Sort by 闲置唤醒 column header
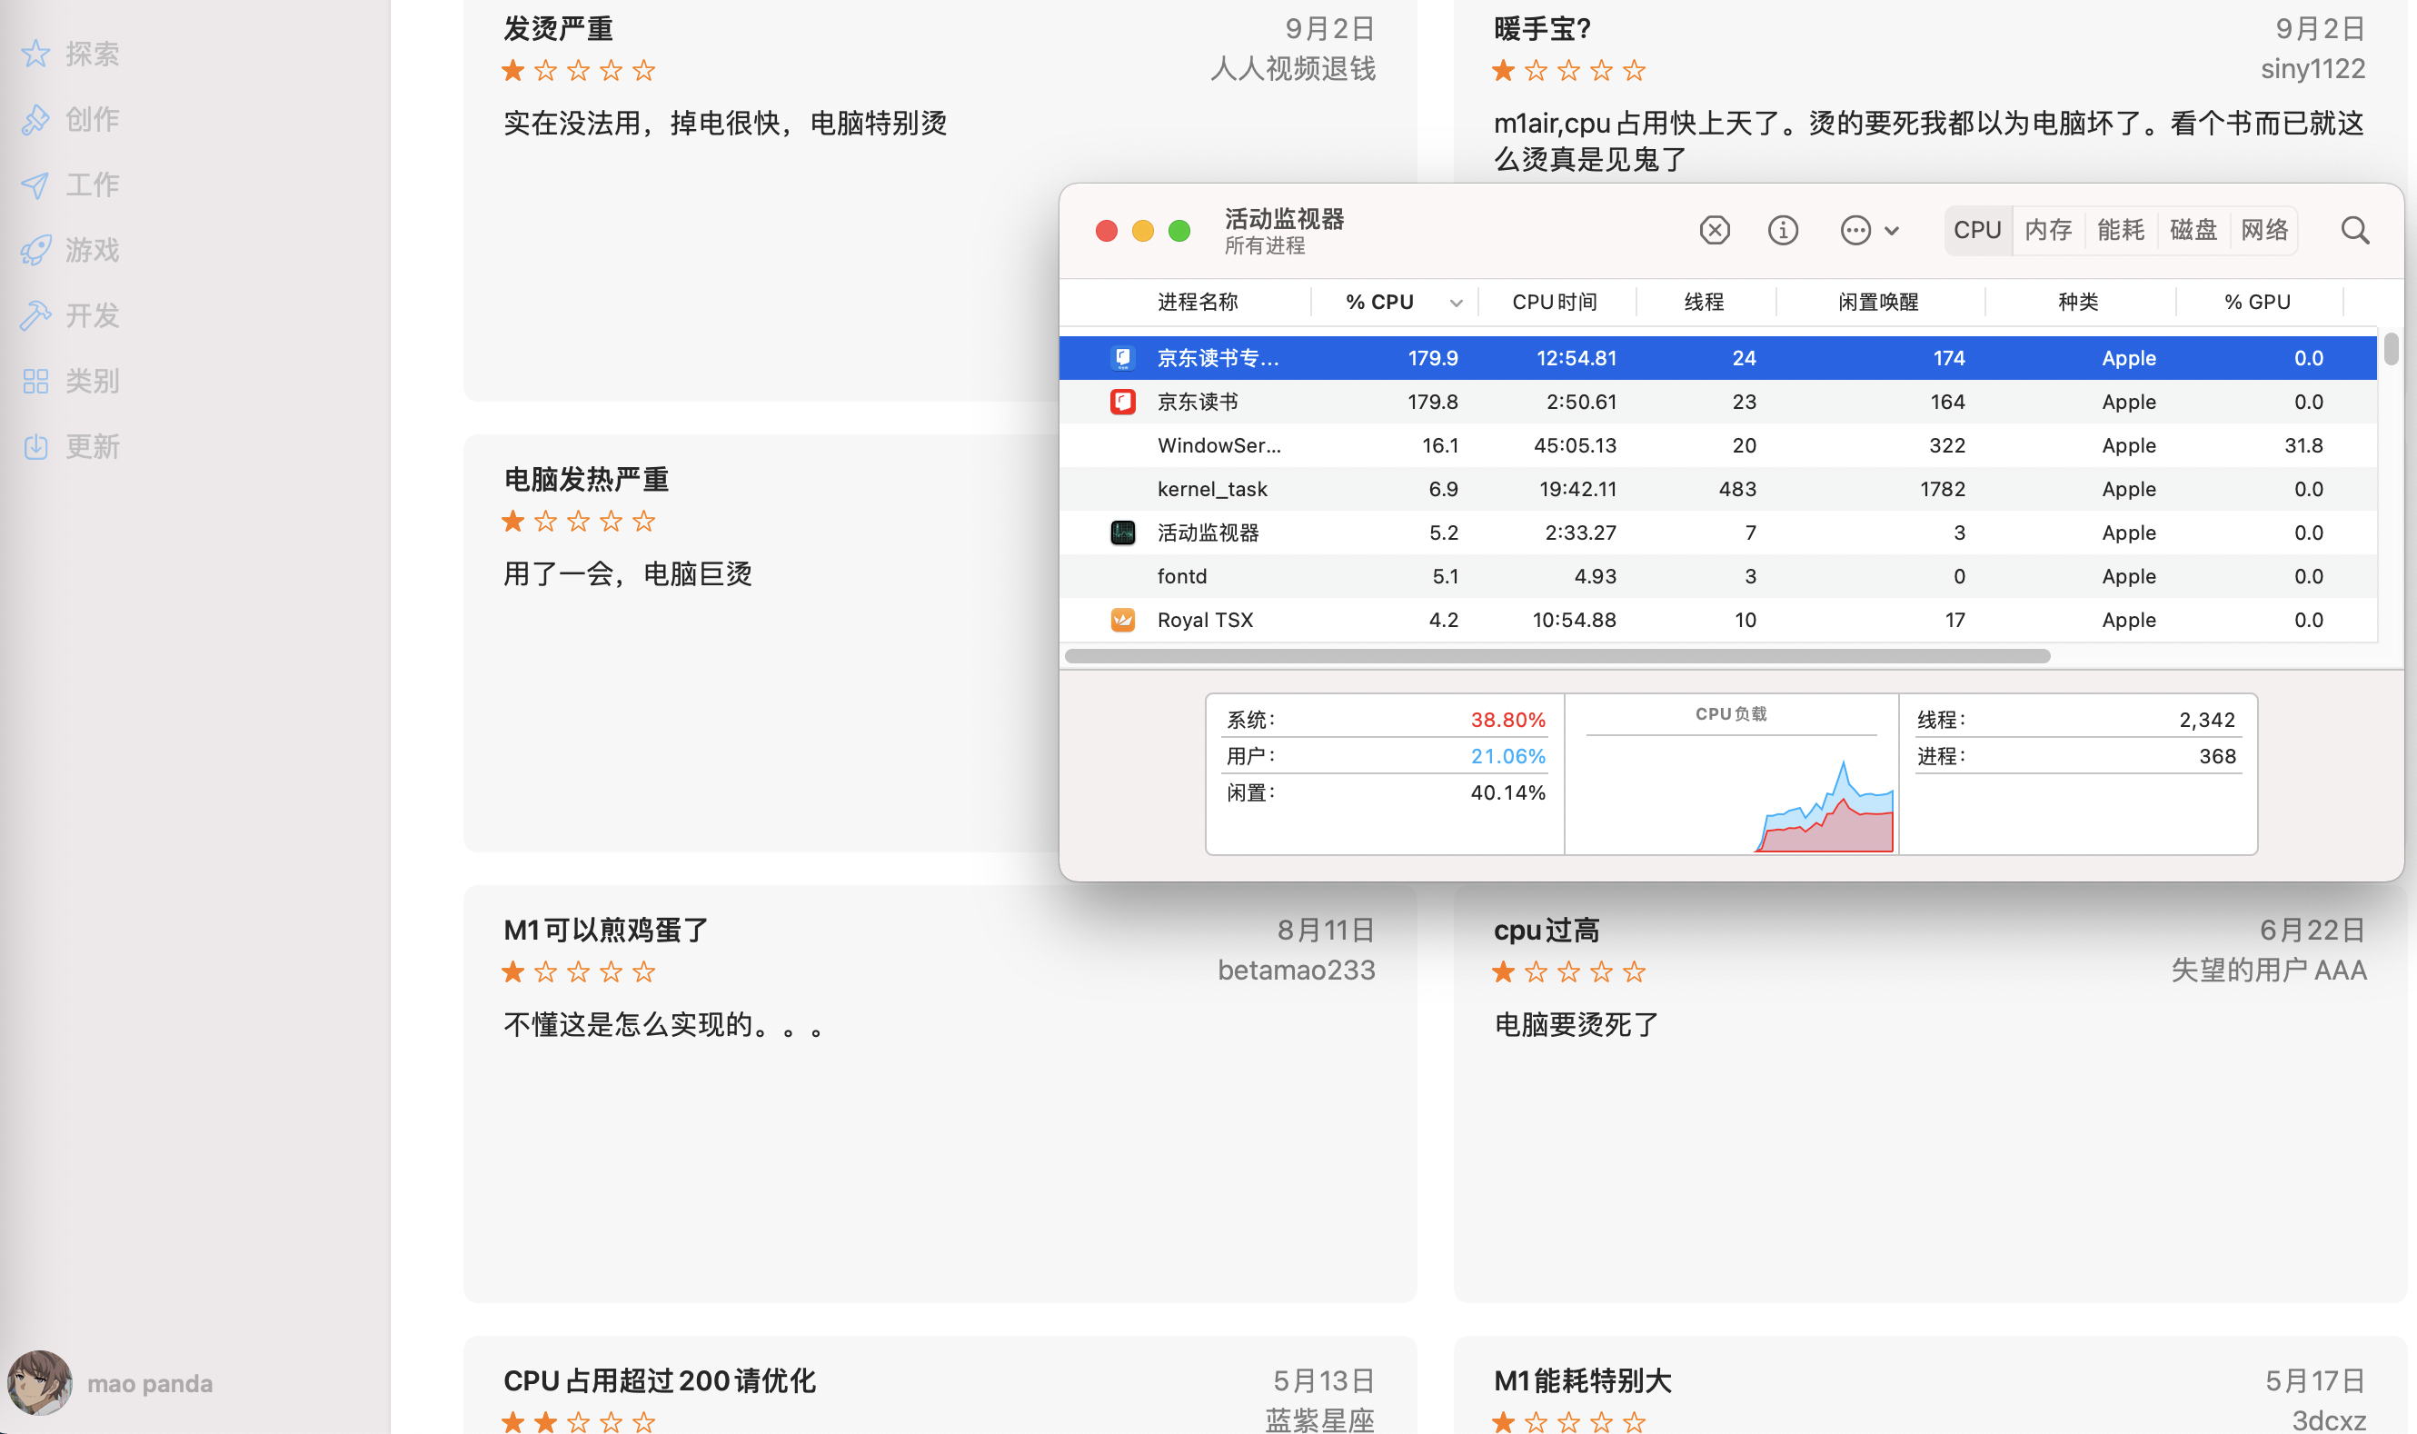 point(1878,303)
